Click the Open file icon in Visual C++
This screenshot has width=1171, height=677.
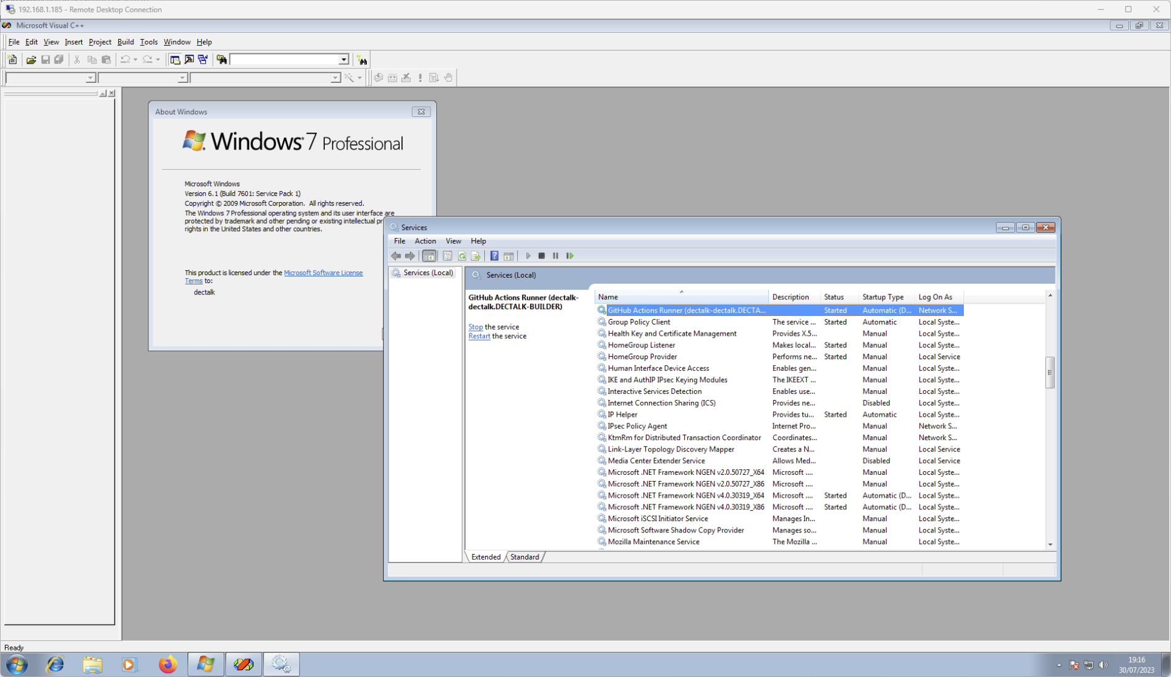coord(31,60)
